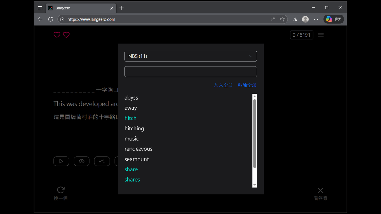
Task: Click the first heart icon
Action: click(57, 35)
